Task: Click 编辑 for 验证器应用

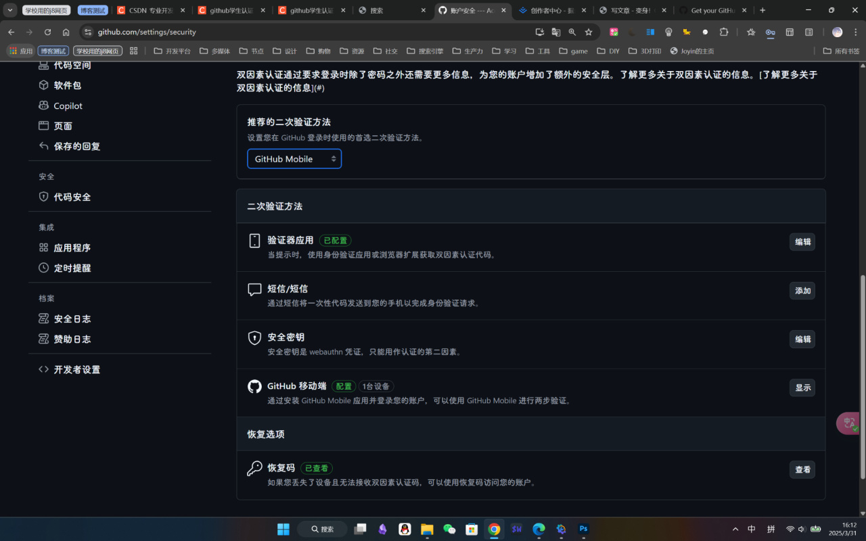Action: [x=802, y=242]
